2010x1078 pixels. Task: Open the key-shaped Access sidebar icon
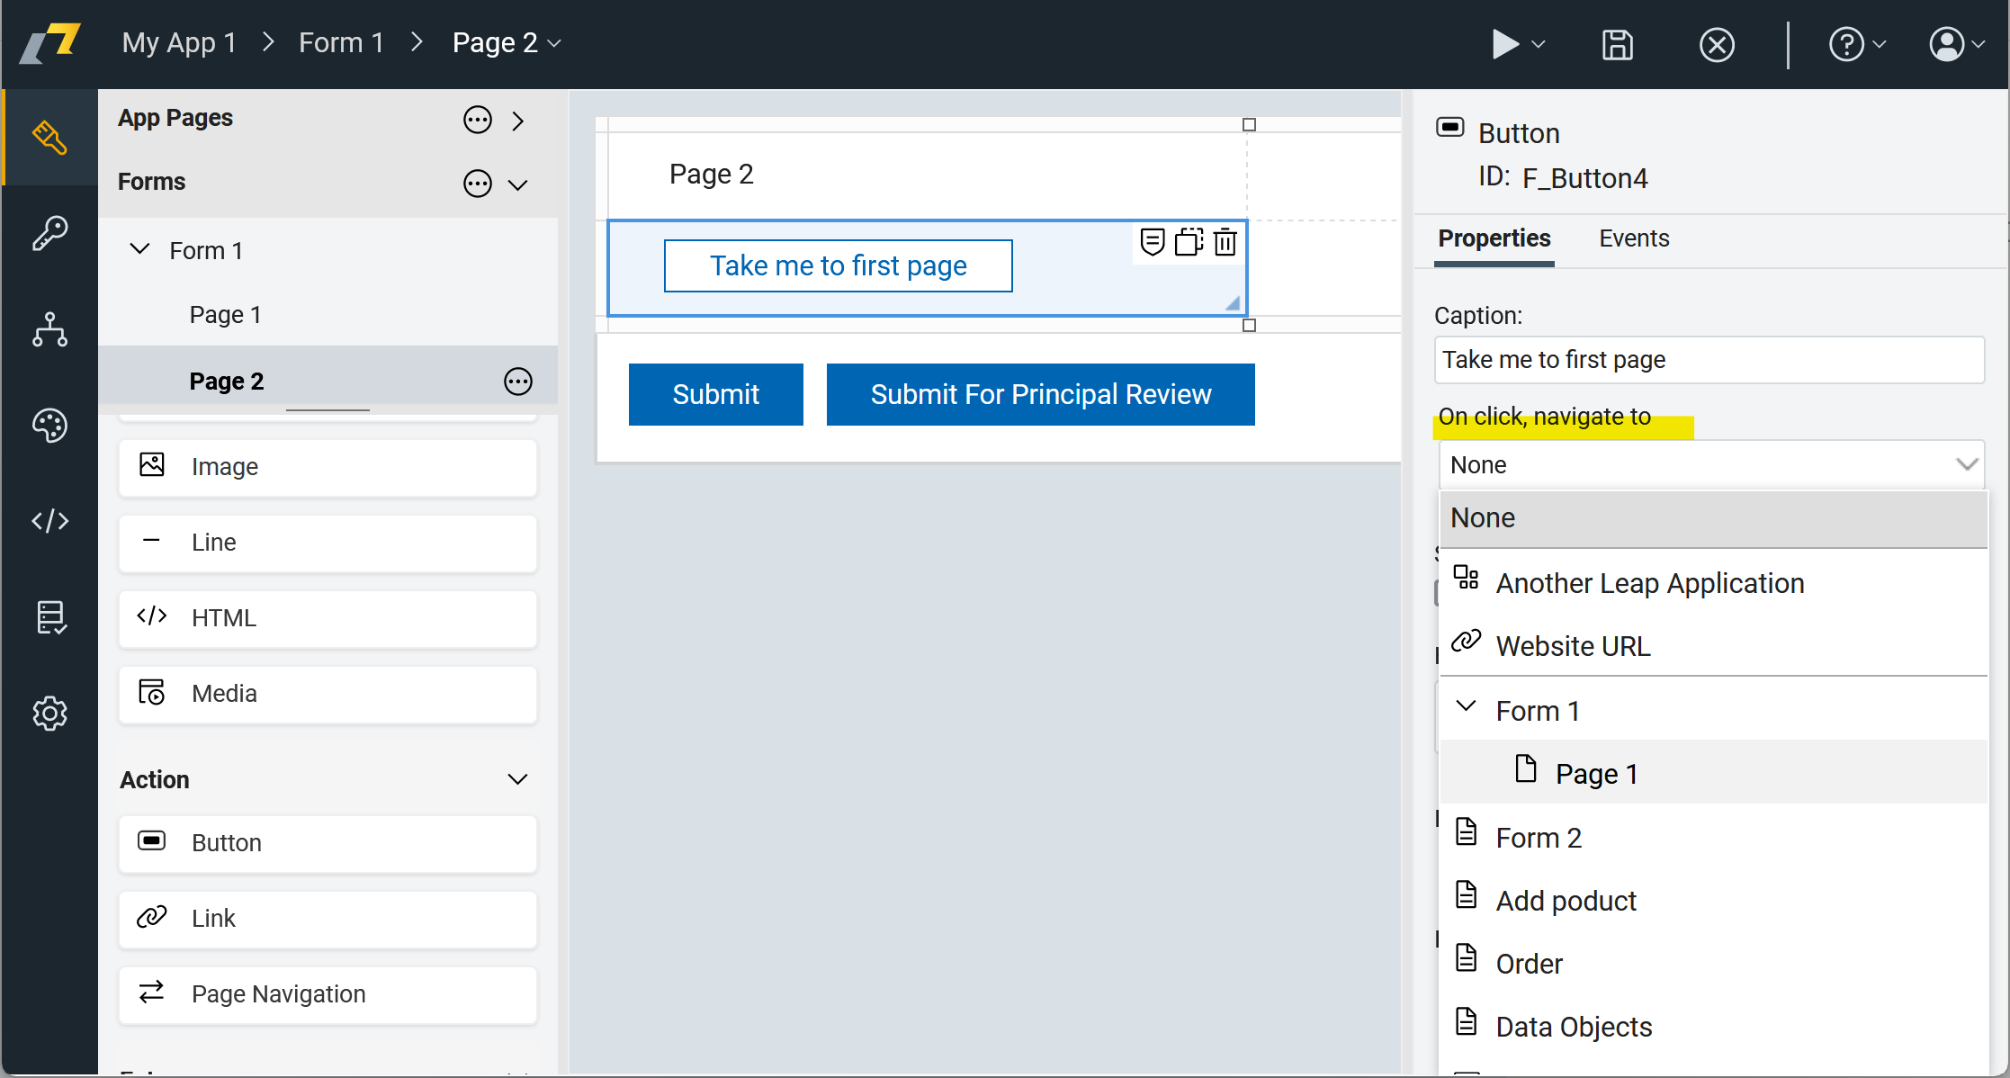[49, 233]
